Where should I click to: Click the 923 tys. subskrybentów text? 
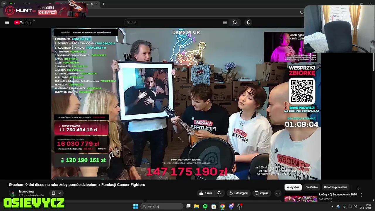click(x=31, y=195)
